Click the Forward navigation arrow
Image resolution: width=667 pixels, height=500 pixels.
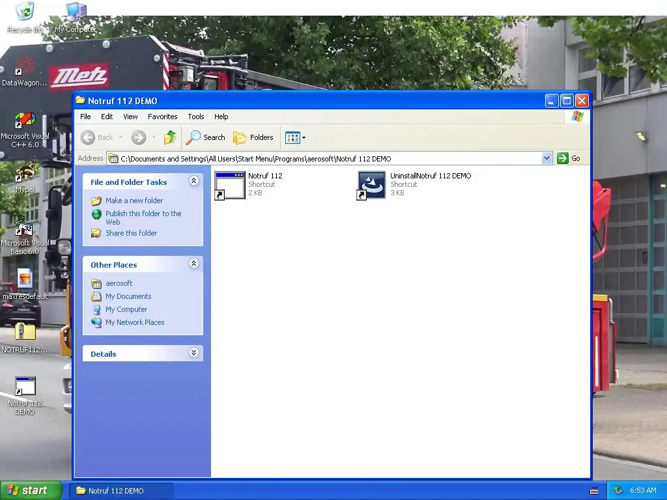point(139,137)
